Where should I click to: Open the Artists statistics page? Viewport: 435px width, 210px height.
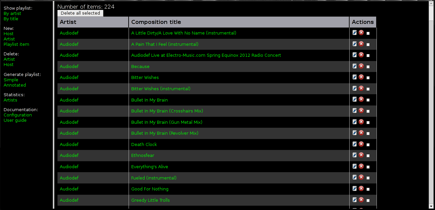click(x=10, y=100)
